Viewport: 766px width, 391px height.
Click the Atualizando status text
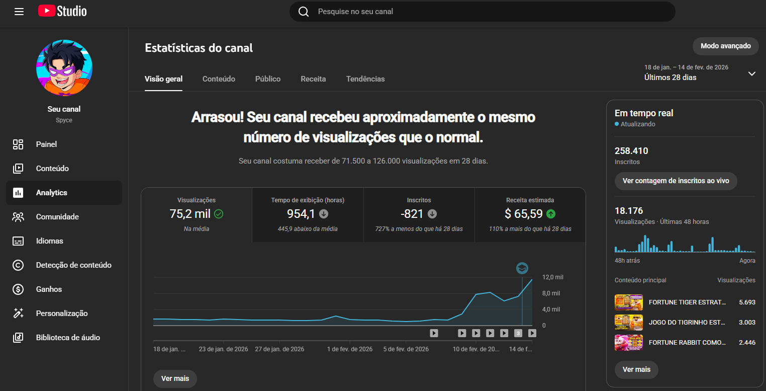(638, 124)
